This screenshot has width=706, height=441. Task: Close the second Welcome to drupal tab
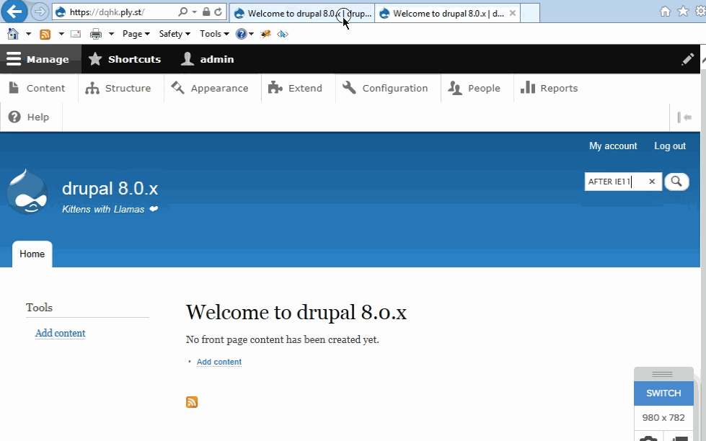[513, 13]
